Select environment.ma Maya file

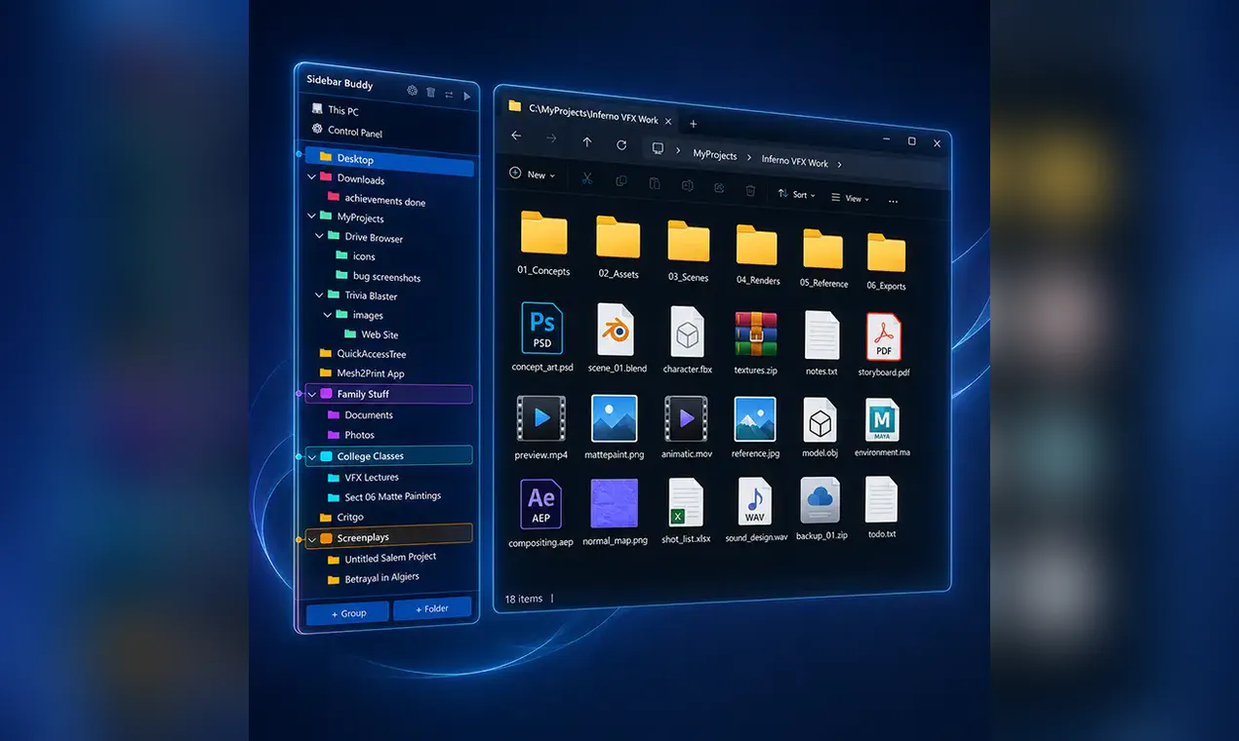[x=882, y=428]
